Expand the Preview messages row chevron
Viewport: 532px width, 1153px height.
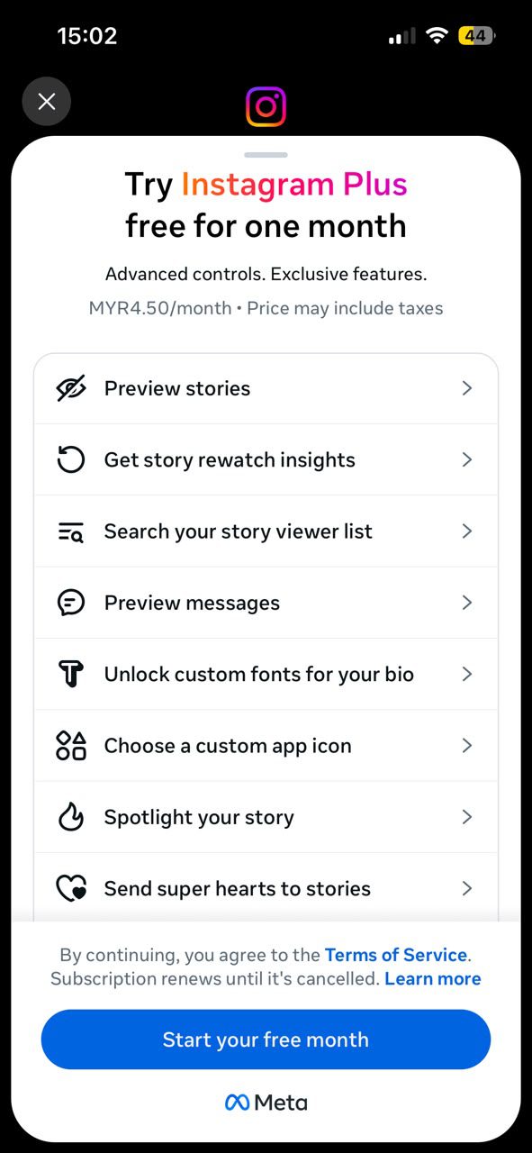pyautogui.click(x=467, y=603)
